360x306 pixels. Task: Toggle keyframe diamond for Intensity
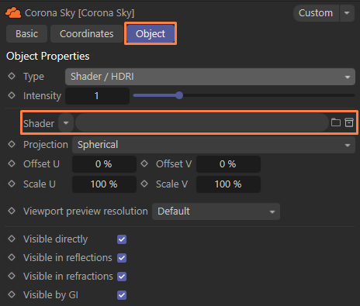[x=12, y=95]
